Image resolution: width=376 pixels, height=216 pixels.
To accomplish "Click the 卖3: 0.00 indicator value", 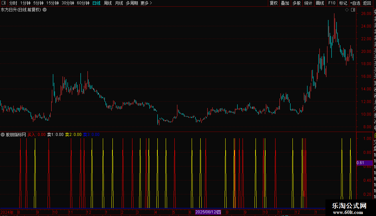I will (x=91, y=135).
